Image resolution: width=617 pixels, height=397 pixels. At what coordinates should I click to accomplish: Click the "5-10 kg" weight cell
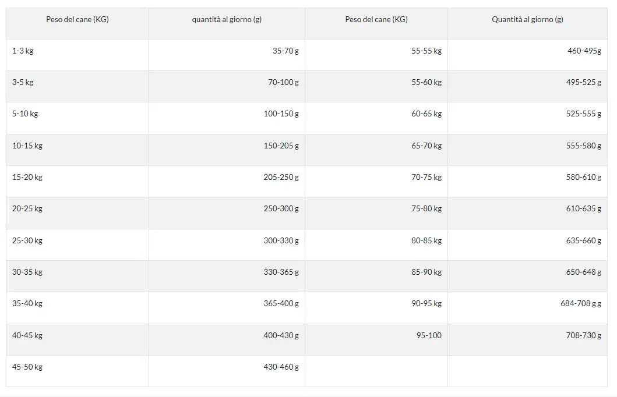(x=25, y=114)
